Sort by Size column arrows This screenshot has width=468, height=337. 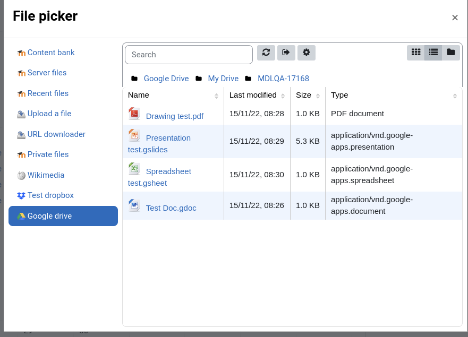click(318, 96)
